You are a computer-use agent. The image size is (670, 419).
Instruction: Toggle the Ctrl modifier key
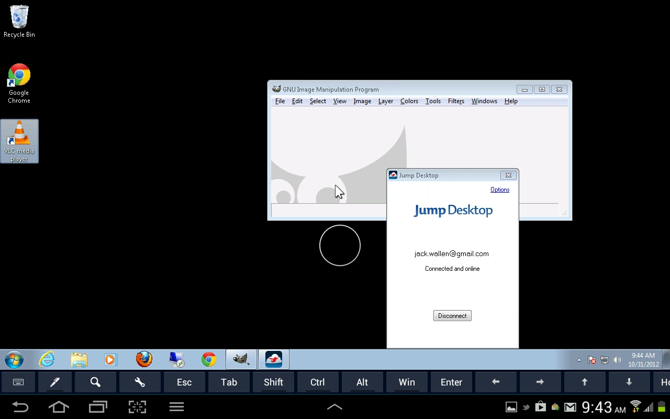pyautogui.click(x=318, y=382)
